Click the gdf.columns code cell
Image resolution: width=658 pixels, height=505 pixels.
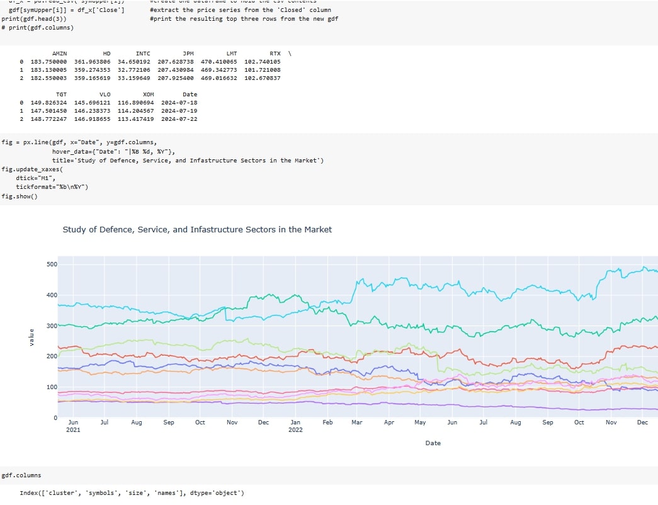[x=21, y=475]
